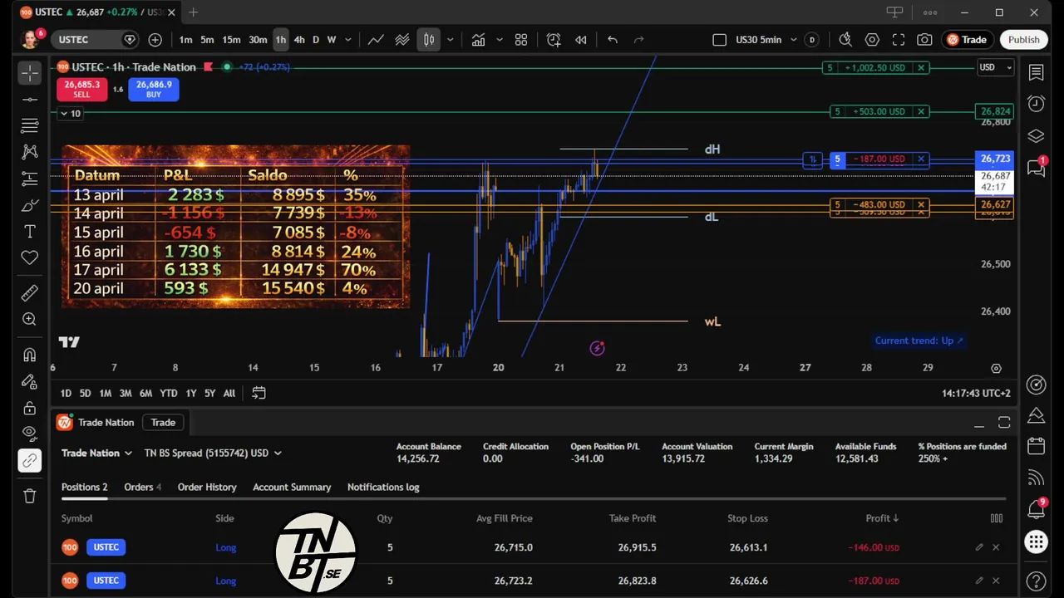The image size is (1064, 598).
Task: View the Notifications log tab
Action: tap(383, 487)
